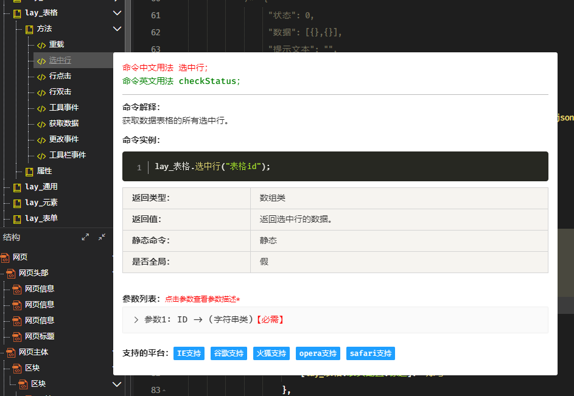The height and width of the screenshot is (396, 574).
Task: Click the book icon of 属性 folder
Action: (29, 172)
